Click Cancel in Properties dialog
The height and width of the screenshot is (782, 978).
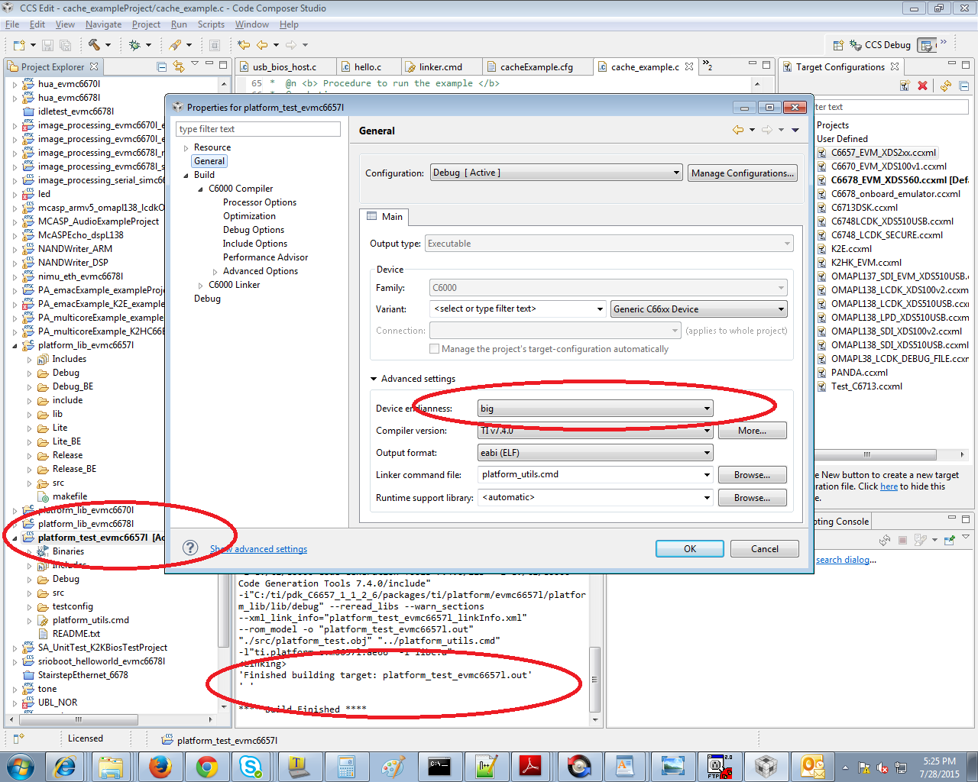click(x=764, y=548)
